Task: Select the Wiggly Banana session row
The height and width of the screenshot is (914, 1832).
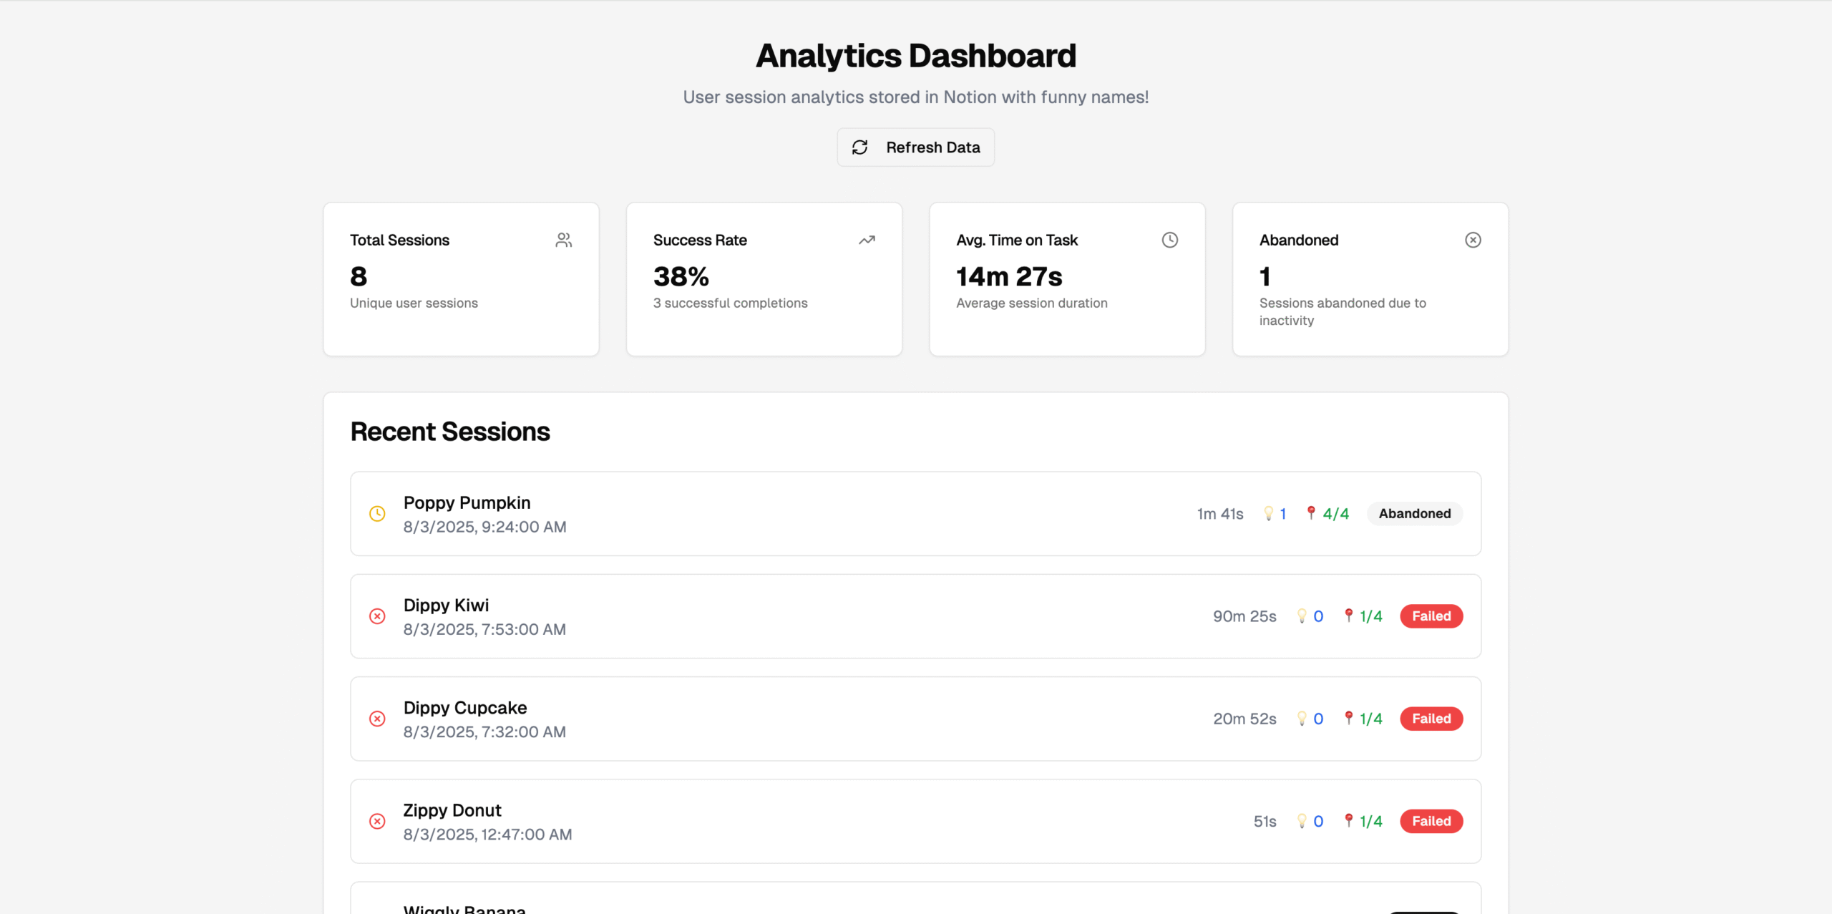Action: 915,898
